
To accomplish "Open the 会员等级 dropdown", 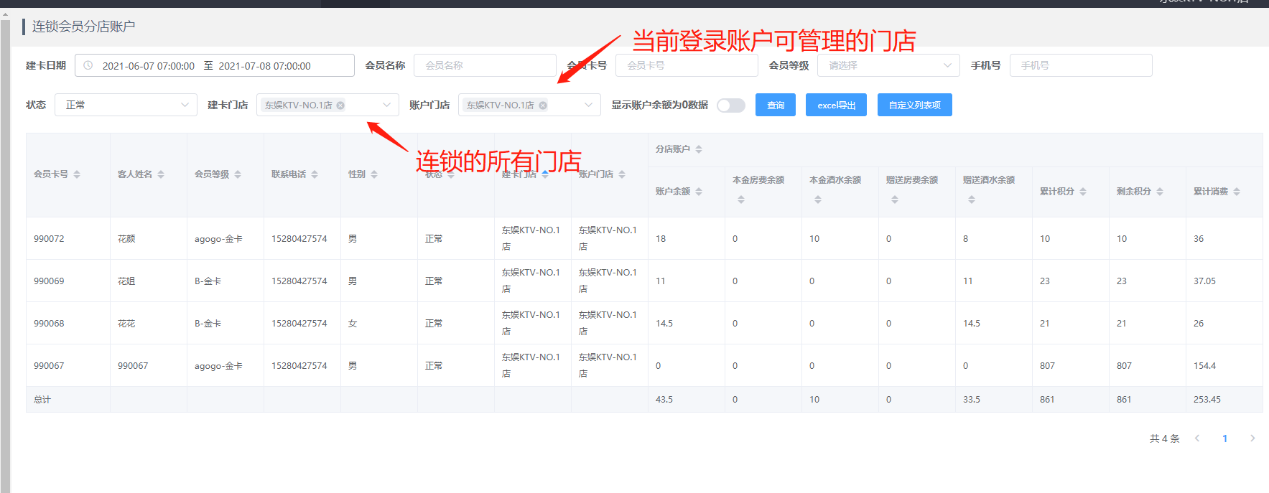I will click(x=888, y=65).
